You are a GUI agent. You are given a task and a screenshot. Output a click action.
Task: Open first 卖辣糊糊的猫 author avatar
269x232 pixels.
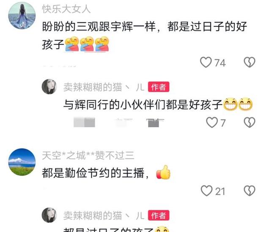point(49,87)
